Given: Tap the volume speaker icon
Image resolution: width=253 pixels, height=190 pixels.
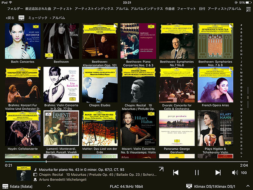Looking at the screenshot, I should coord(235,173).
